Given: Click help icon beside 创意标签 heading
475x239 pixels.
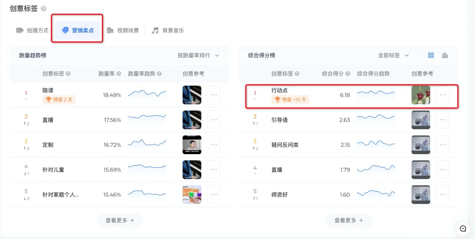Looking at the screenshot, I should coord(44,8).
